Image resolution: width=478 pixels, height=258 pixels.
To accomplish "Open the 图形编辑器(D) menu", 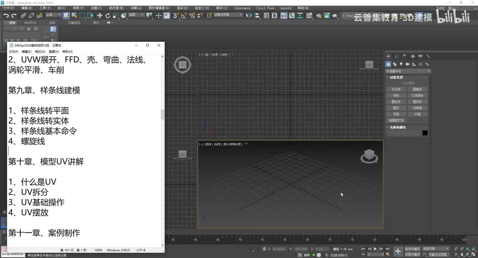I will (x=159, y=8).
